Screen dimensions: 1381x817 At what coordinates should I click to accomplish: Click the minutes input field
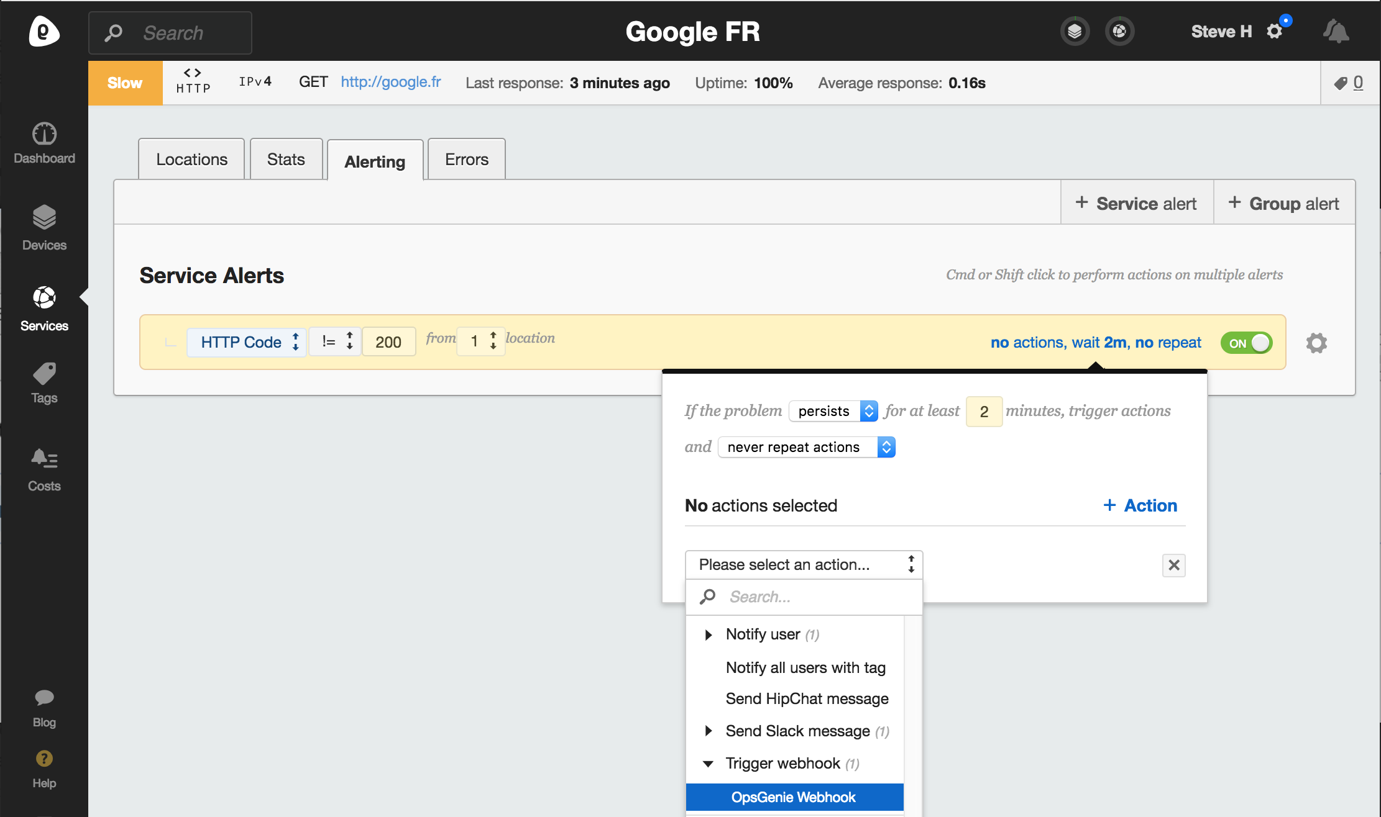coord(983,410)
